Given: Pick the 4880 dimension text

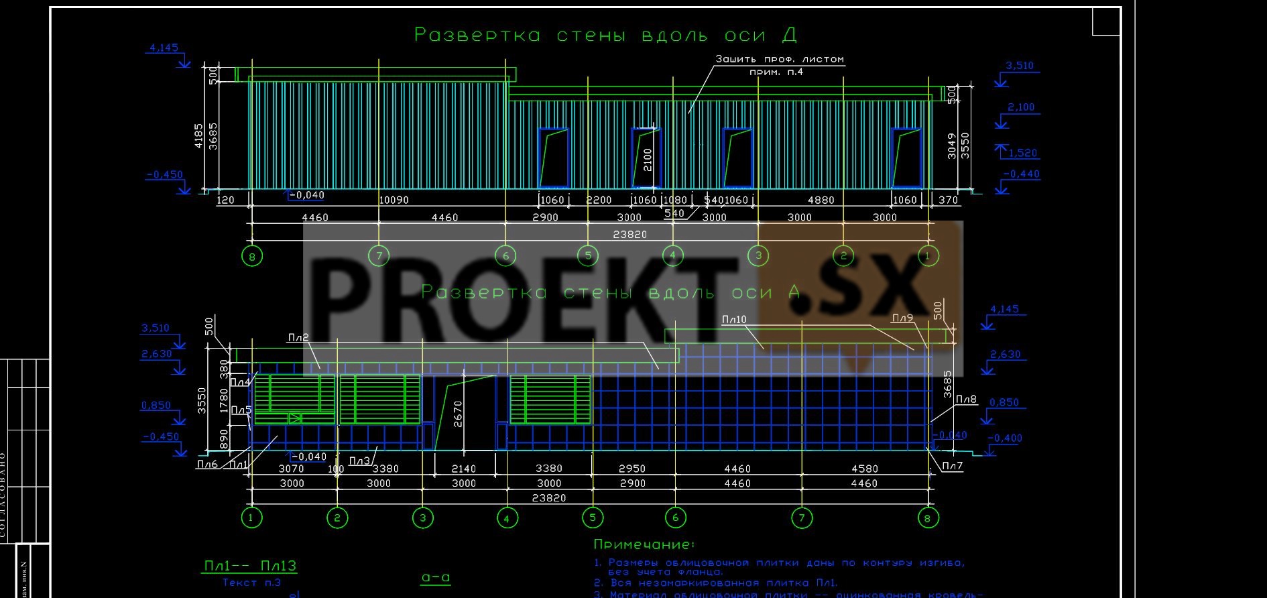Looking at the screenshot, I should [821, 200].
